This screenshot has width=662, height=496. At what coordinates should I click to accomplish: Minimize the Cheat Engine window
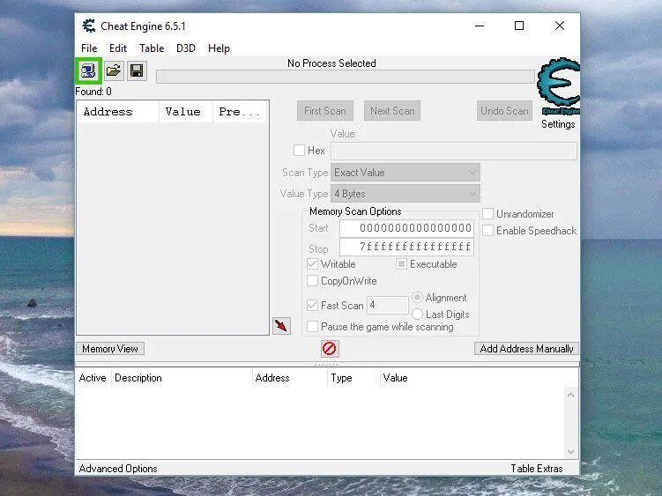pos(480,26)
